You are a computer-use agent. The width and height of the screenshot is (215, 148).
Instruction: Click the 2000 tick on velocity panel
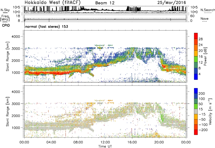pyautogui.click(x=16, y=116)
